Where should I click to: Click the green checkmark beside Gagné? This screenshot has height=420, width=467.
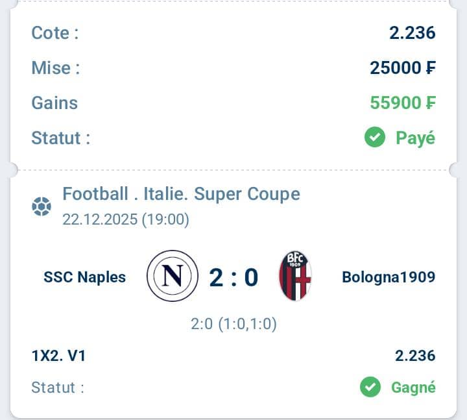click(370, 388)
